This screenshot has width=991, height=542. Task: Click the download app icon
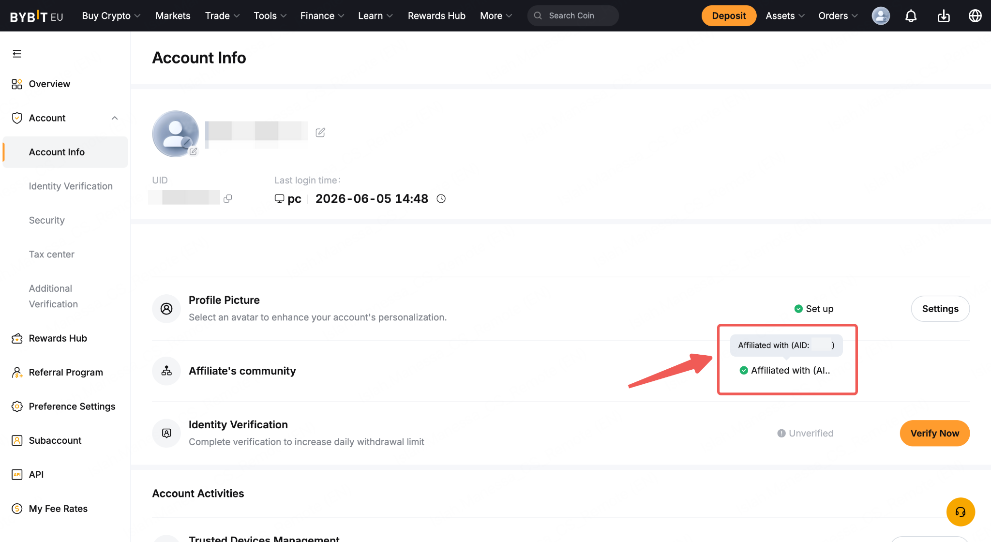tap(944, 16)
